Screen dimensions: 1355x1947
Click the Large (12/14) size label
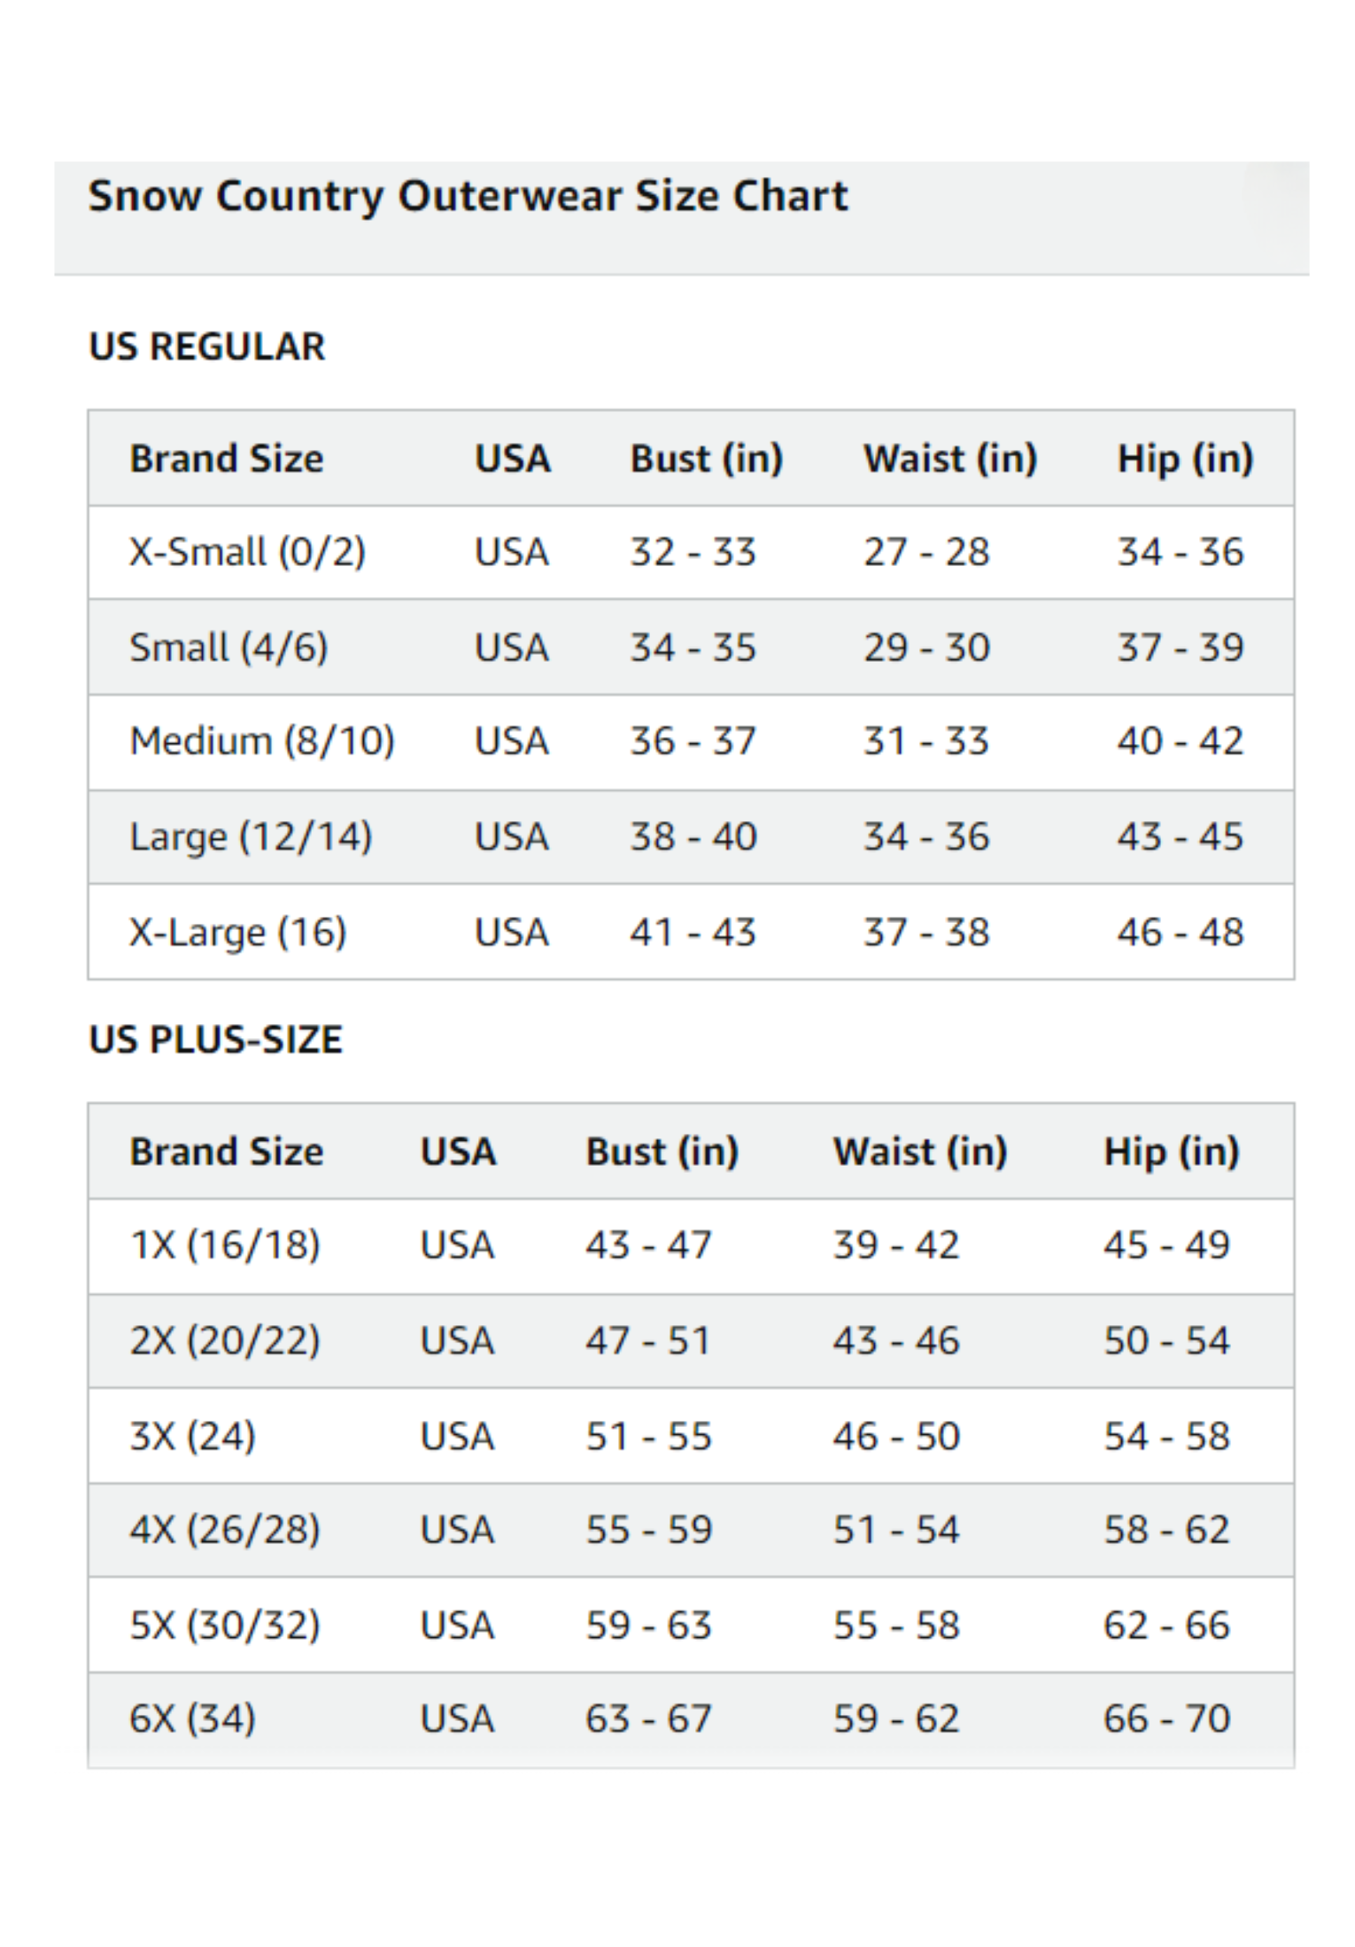(x=251, y=837)
